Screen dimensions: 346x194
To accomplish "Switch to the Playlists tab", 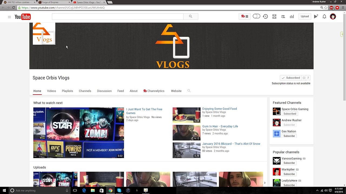I will (67, 91).
